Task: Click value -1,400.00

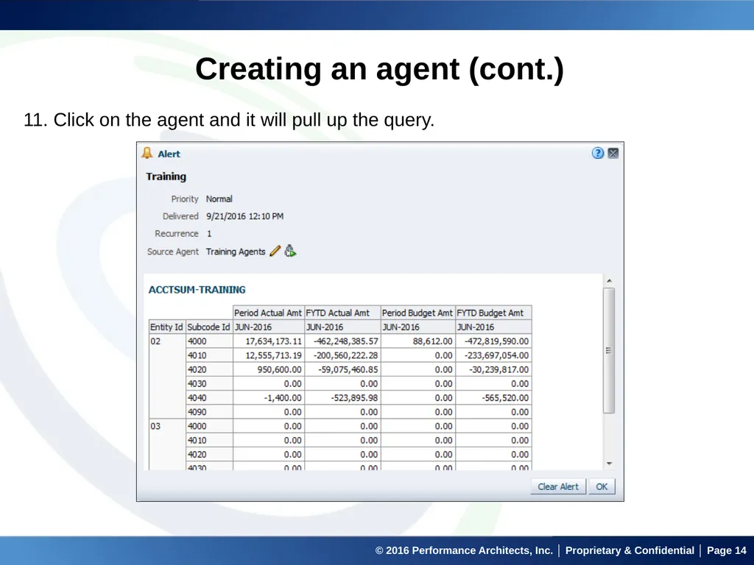Action: click(281, 398)
